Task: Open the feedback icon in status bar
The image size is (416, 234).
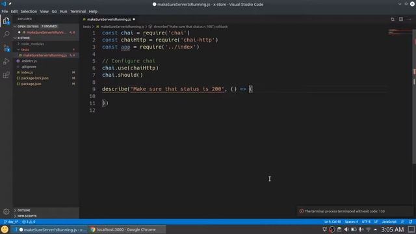Action: pos(403,222)
